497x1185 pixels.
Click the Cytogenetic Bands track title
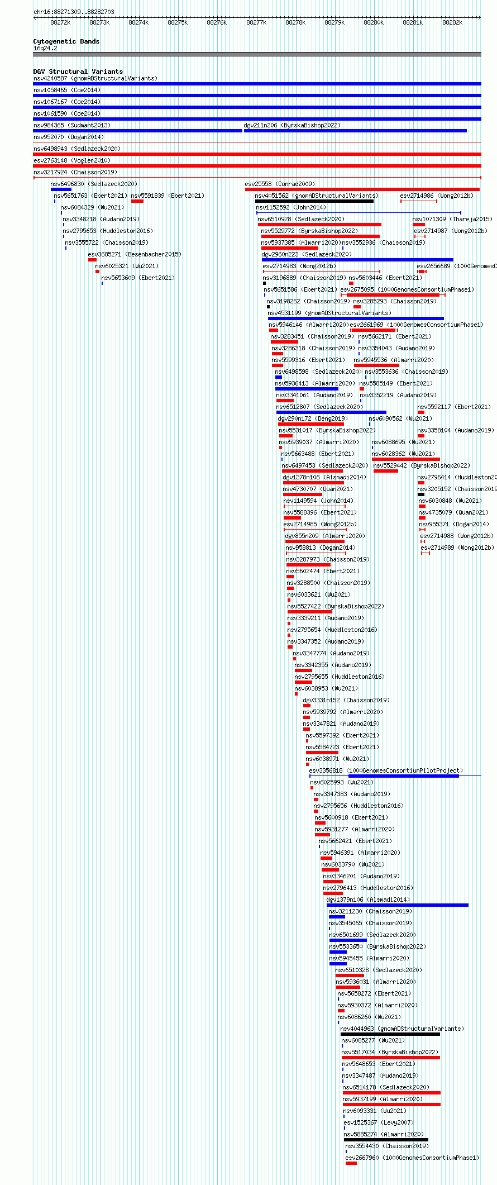coord(66,41)
